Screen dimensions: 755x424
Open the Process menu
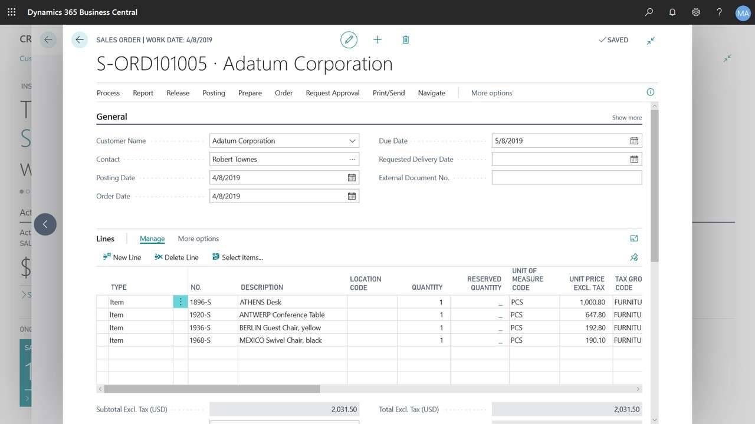point(108,93)
